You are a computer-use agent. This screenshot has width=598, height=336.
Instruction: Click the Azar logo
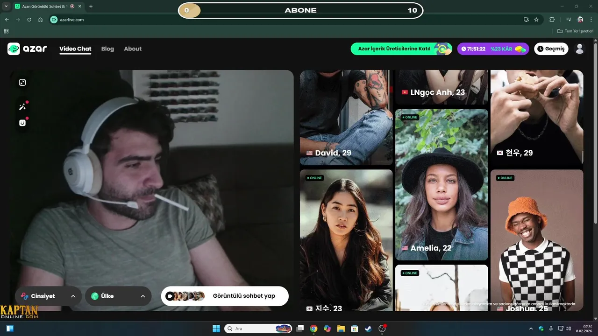click(x=27, y=49)
